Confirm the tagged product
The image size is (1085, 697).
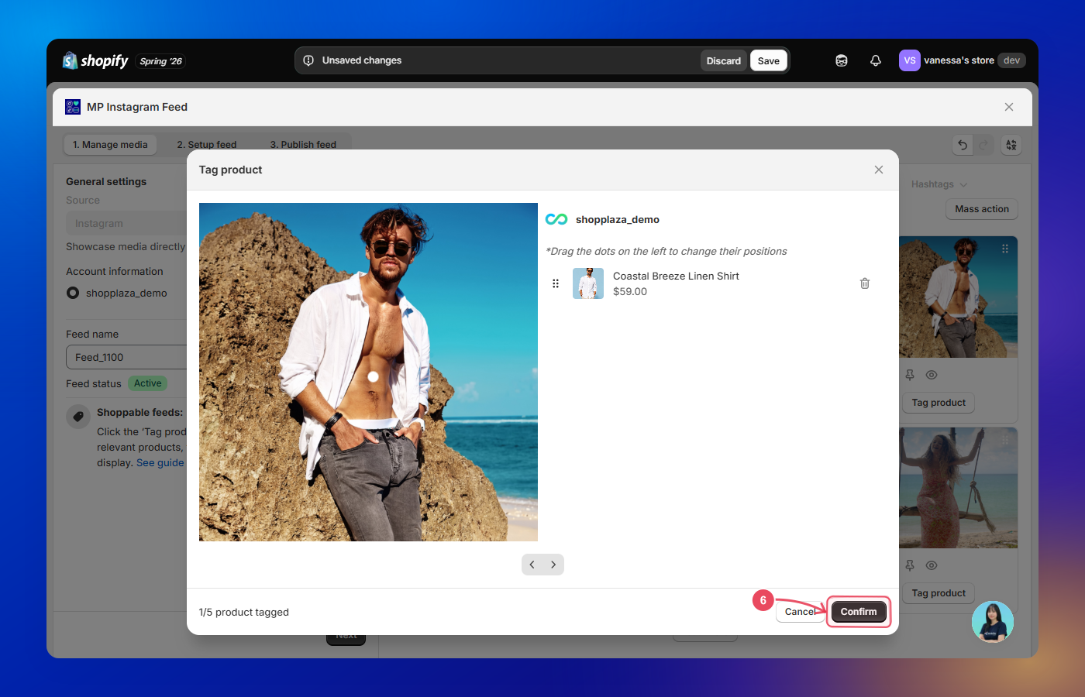coord(859,612)
